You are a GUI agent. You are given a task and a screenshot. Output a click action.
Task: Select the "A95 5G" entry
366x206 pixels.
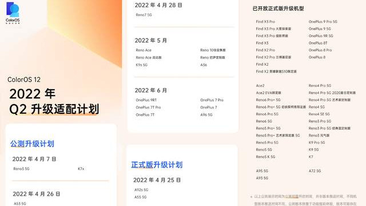click(x=262, y=171)
